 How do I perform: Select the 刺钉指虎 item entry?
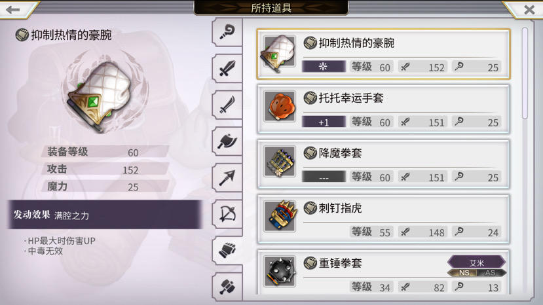pos(383,219)
